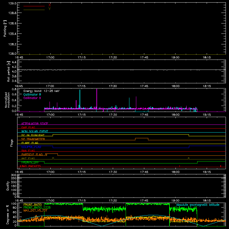Click the 'Normalized modulation' axis title
Image resolution: width=229 pixels, height=229 pixels.
pos(7,100)
